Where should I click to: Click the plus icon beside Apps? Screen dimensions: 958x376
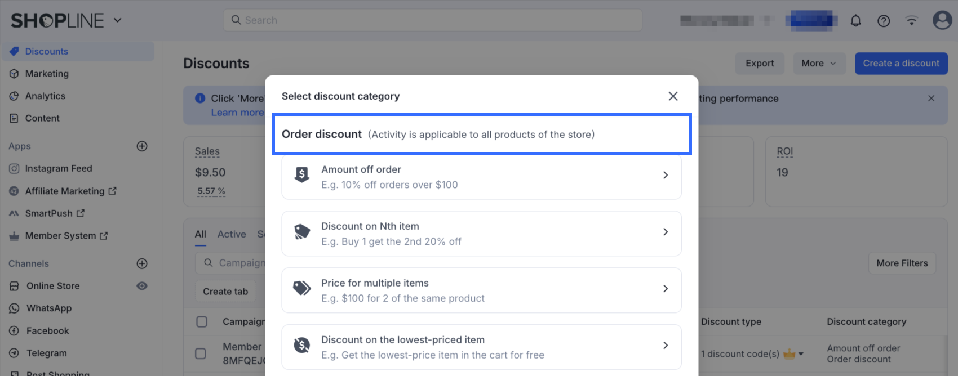pyautogui.click(x=142, y=146)
